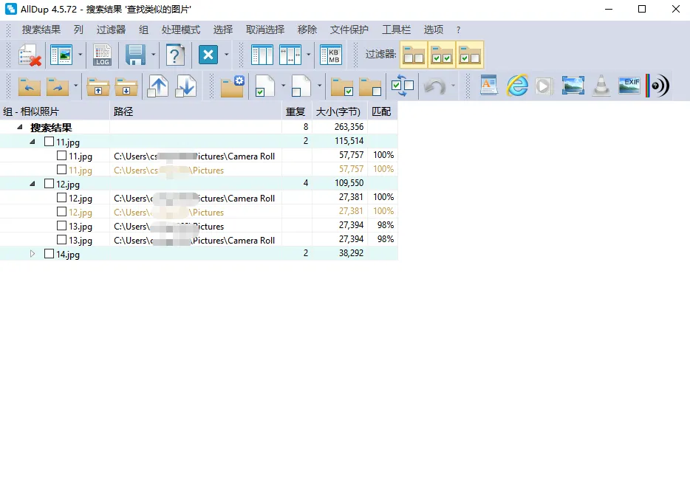This screenshot has height=482, width=690.
Task: Collapse the 12.jpg group
Action: [x=32, y=184]
